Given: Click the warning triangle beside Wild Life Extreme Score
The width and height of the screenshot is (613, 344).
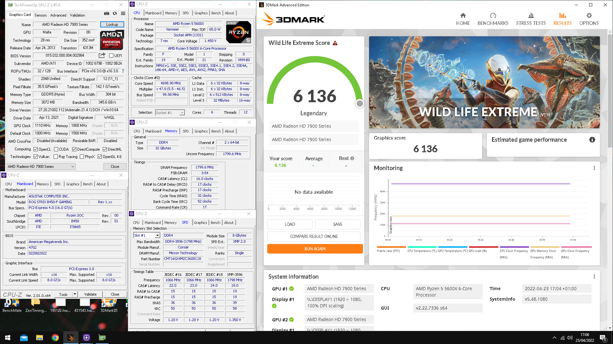Looking at the screenshot, I should (335, 43).
